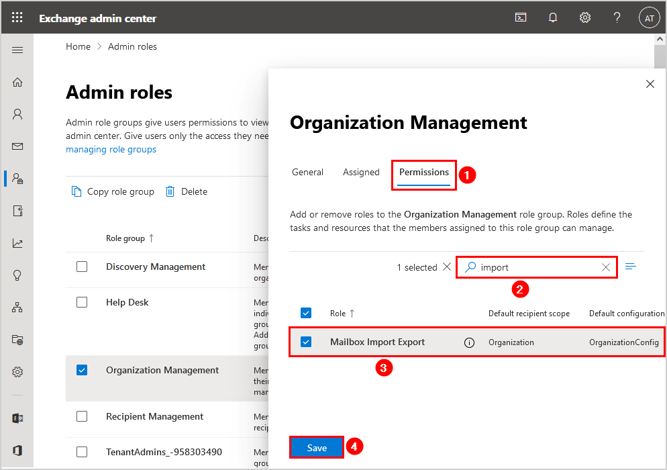This screenshot has width=667, height=470.
Task: Collapse the navigation hamburger menu
Action: coord(17,50)
